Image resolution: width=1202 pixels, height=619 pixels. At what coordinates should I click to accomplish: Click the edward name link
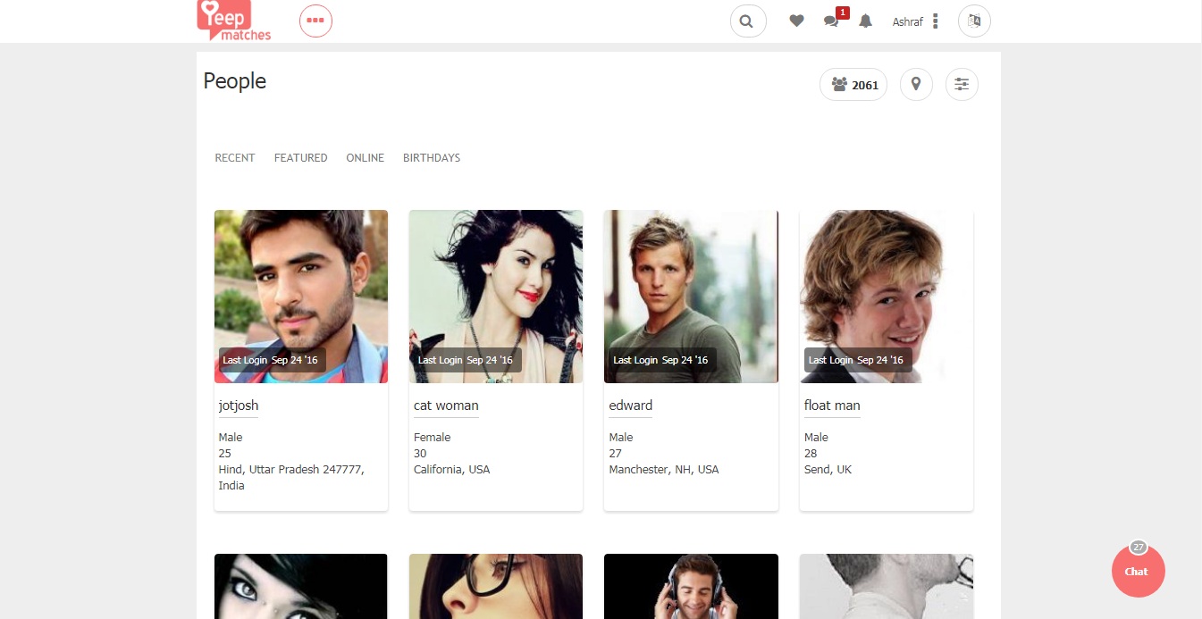pyautogui.click(x=631, y=406)
